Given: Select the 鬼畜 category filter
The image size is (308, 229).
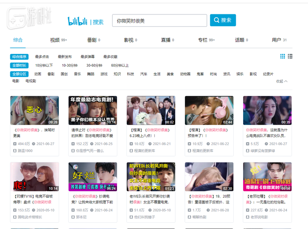Looking at the screenshot, I should [x=200, y=74].
